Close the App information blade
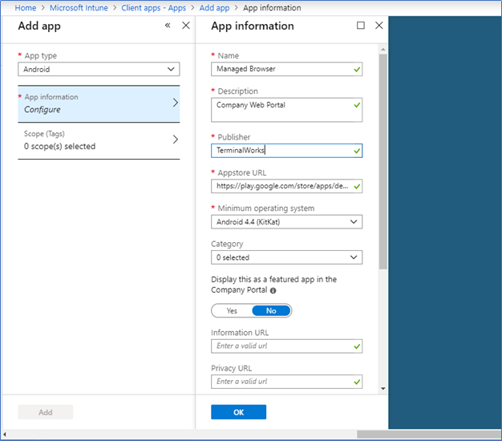This screenshot has width=502, height=441. 379,26
